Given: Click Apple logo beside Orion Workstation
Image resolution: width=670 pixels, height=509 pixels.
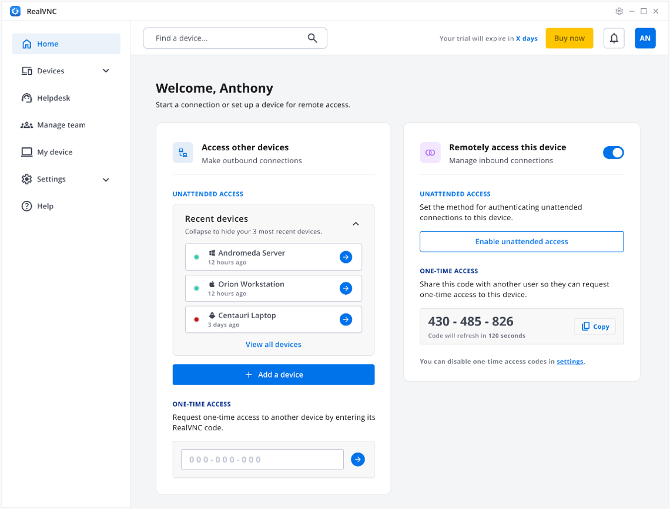Looking at the screenshot, I should tap(212, 284).
